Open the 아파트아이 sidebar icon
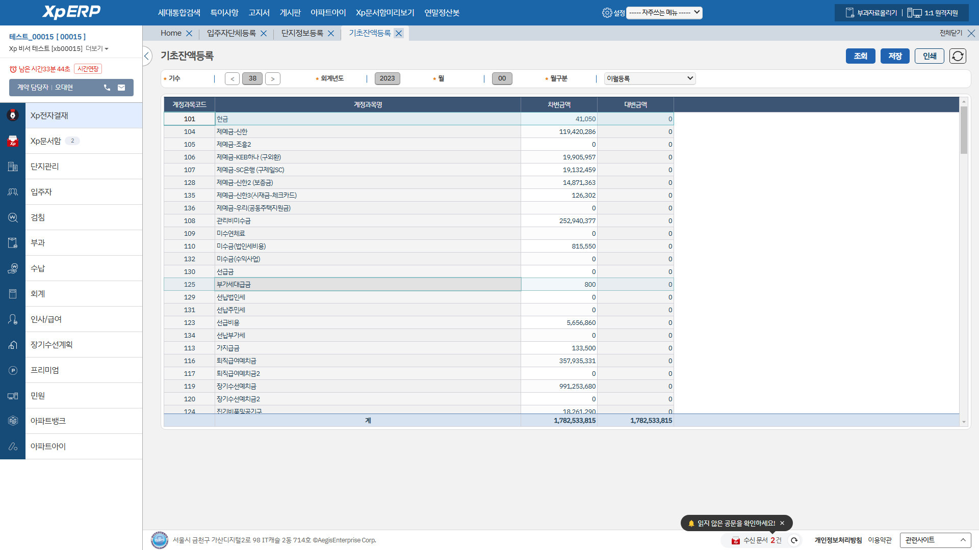979x550 pixels. (x=13, y=447)
